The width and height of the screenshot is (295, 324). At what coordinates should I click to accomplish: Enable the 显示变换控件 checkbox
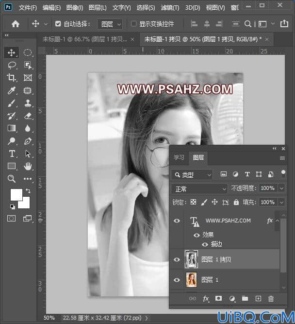[x=133, y=24]
